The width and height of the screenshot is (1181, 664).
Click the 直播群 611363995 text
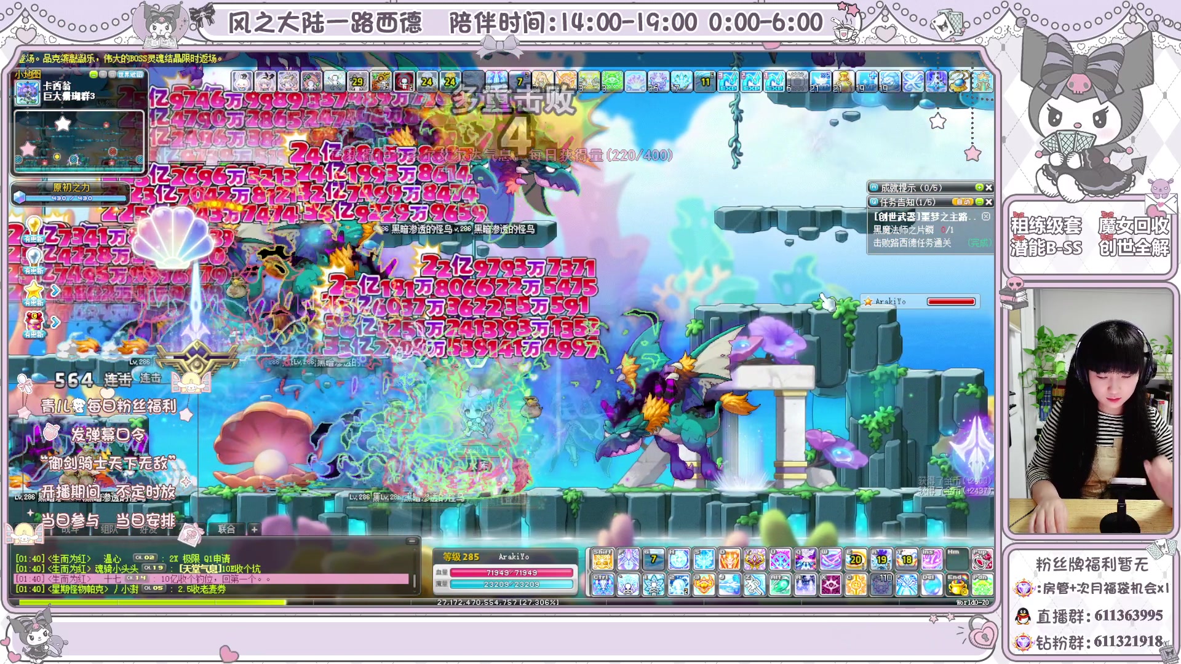1099,616
